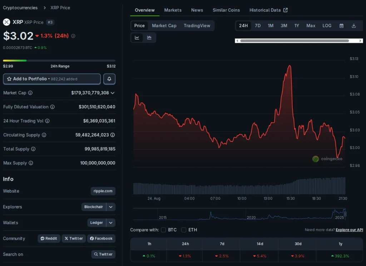The width and height of the screenshot is (366, 266).
Task: Enable ETH comparison checkbox
Action: click(x=184, y=230)
